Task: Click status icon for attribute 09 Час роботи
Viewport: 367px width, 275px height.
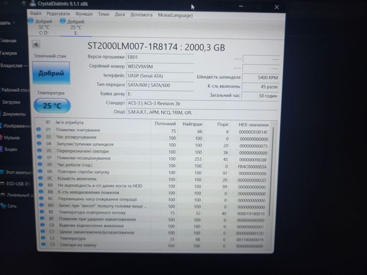Action: [40, 164]
